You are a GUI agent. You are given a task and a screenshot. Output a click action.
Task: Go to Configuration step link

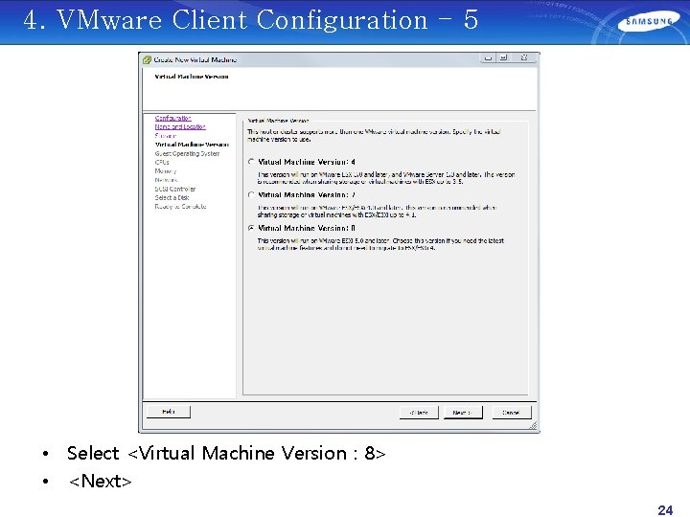(x=172, y=118)
